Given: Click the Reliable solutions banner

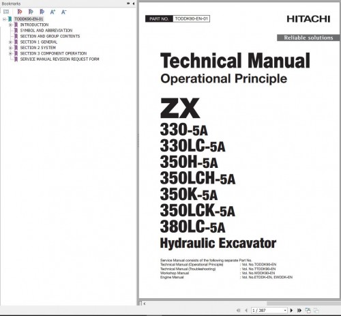Looking at the screenshot, I should click(308, 38).
